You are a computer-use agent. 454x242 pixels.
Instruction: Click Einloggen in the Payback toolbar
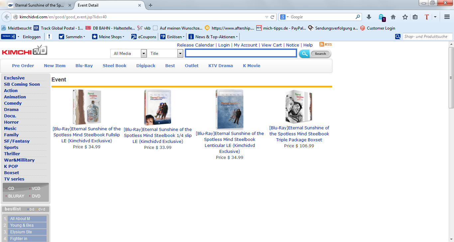point(32,37)
